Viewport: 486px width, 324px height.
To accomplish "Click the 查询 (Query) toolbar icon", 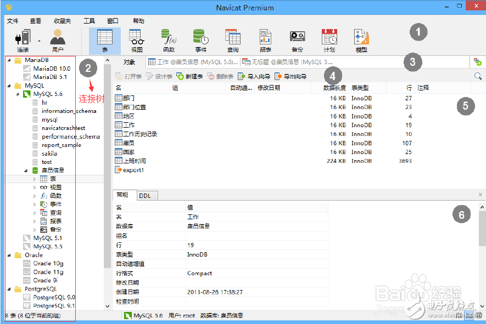I will [x=233, y=38].
